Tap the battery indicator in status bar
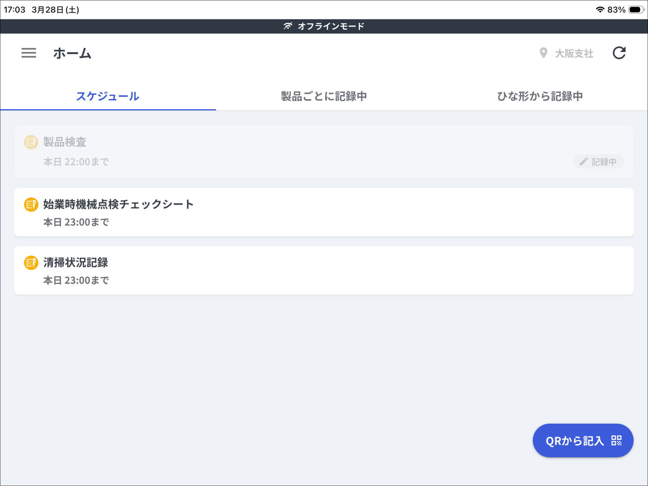 coord(636,10)
